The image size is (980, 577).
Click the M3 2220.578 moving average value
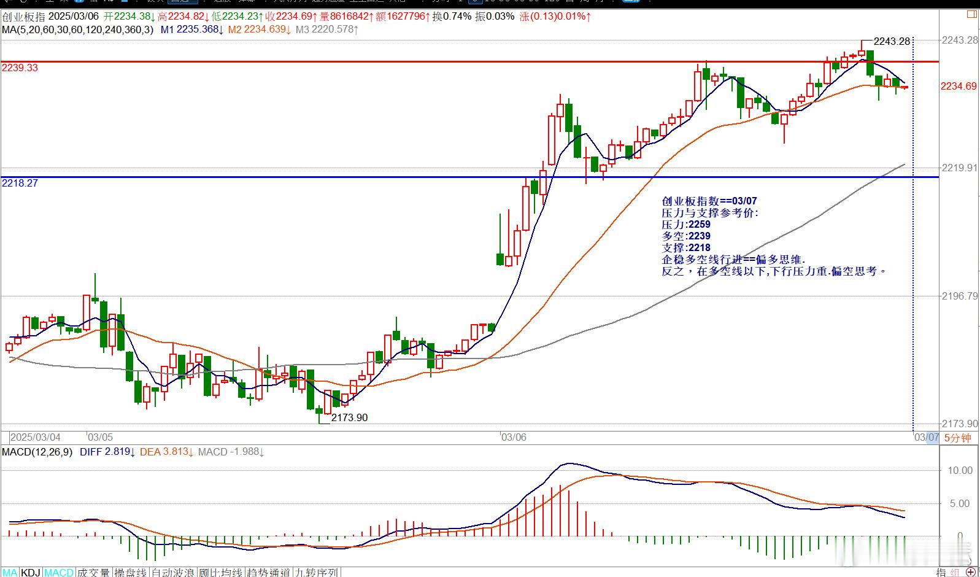[x=327, y=29]
